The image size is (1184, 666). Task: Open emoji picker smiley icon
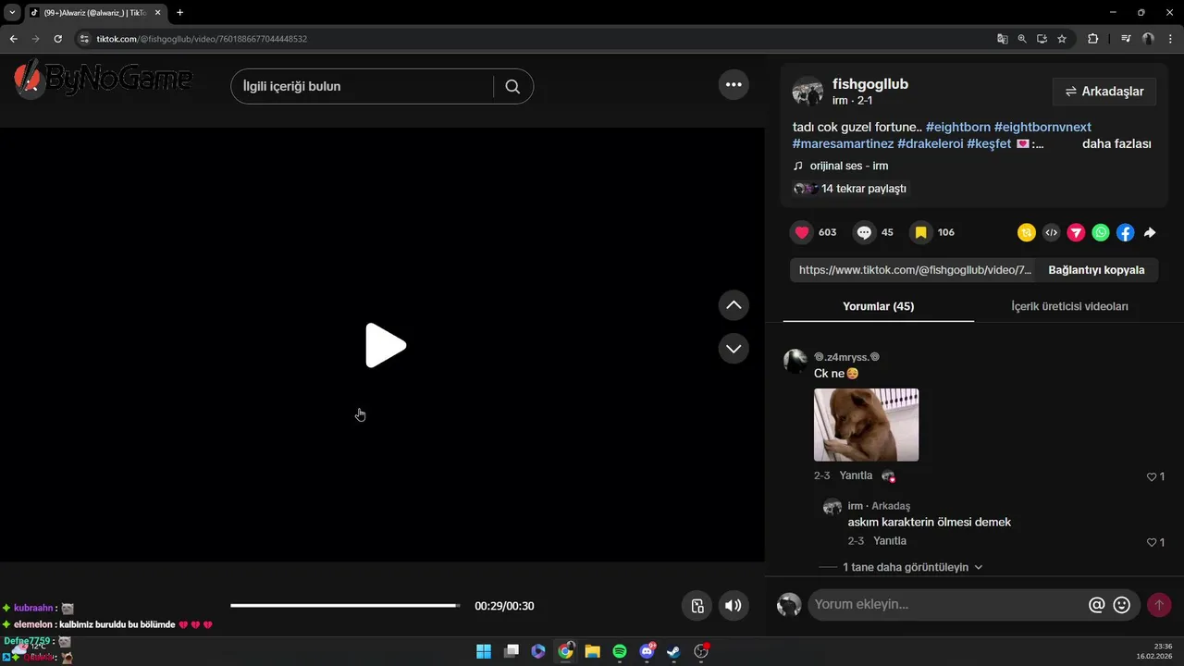(1122, 605)
